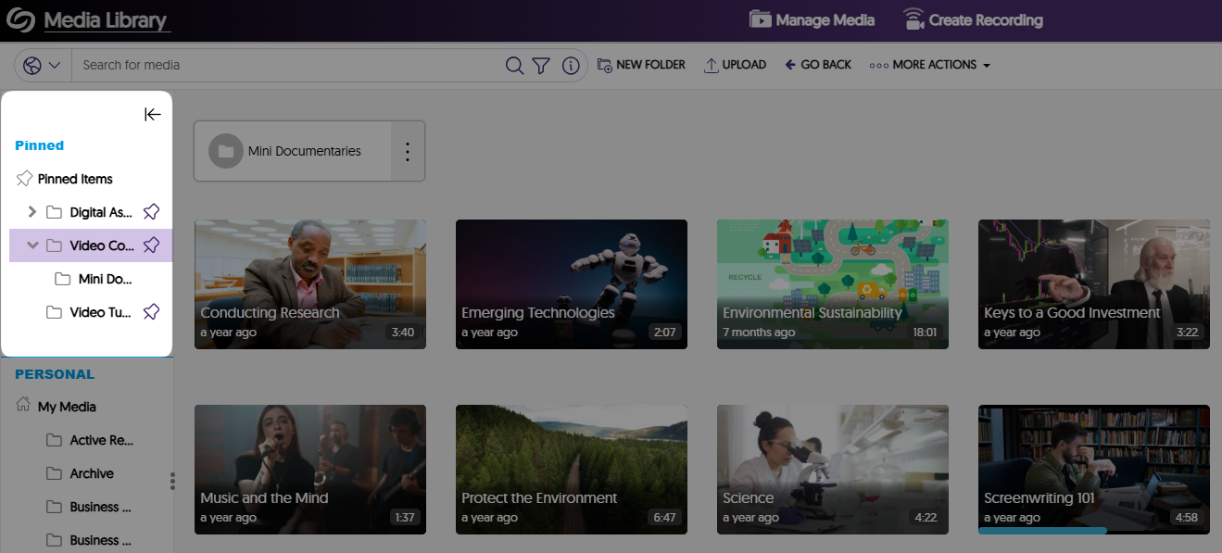Click the UPLOAD button
Image resolution: width=1222 pixels, height=553 pixels.
pos(736,65)
